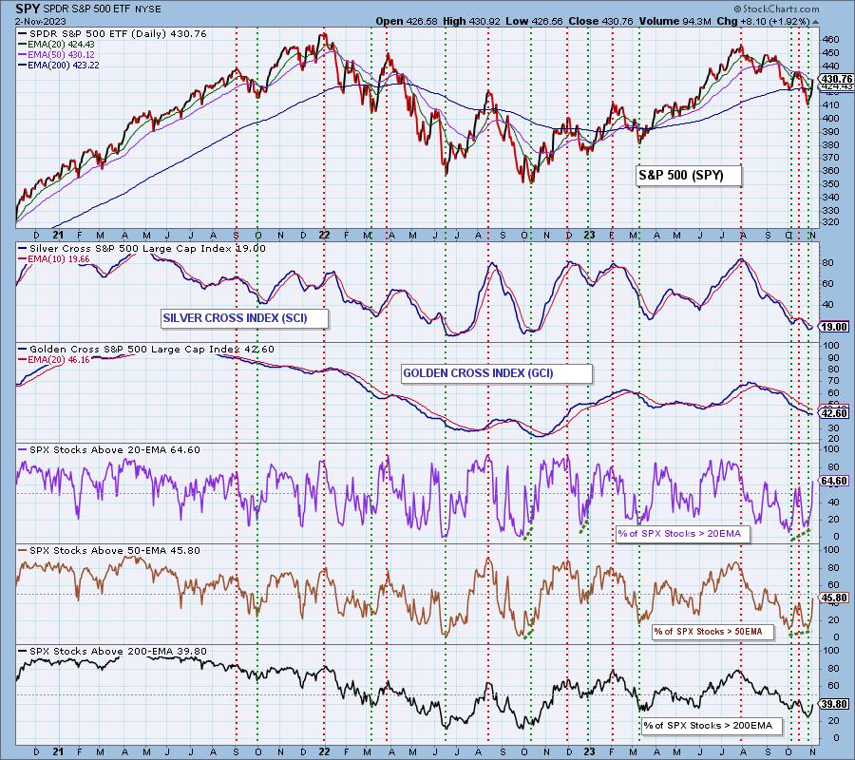The width and height of the screenshot is (855, 760).
Task: Click the 23 year marker on top time axis
Action: click(x=589, y=235)
